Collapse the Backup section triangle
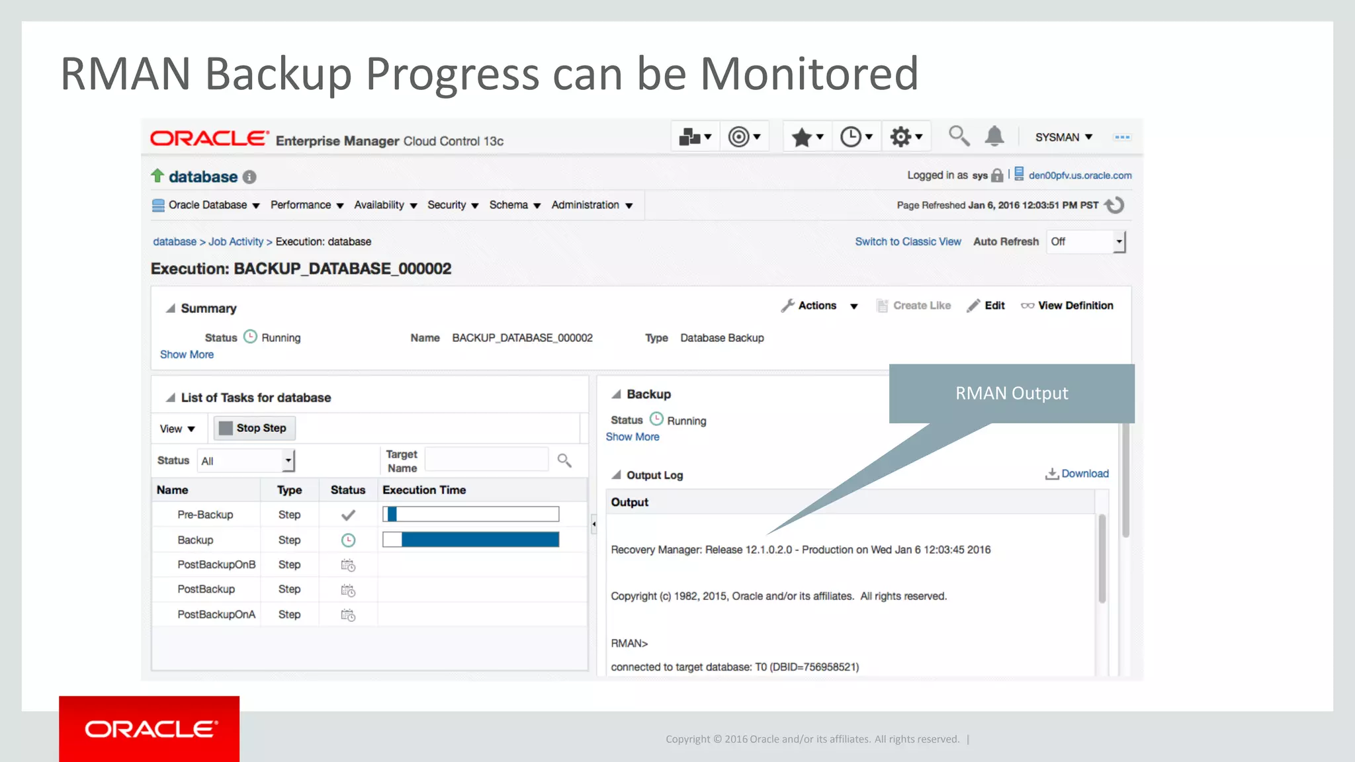 click(x=616, y=394)
